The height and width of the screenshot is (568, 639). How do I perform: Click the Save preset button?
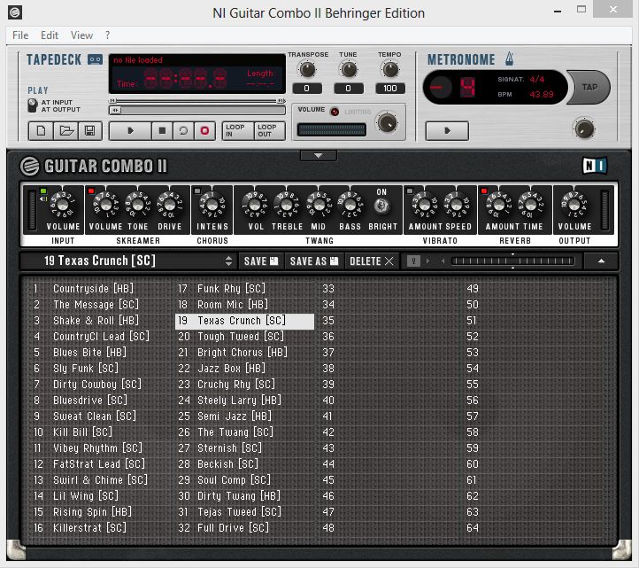pos(261,261)
